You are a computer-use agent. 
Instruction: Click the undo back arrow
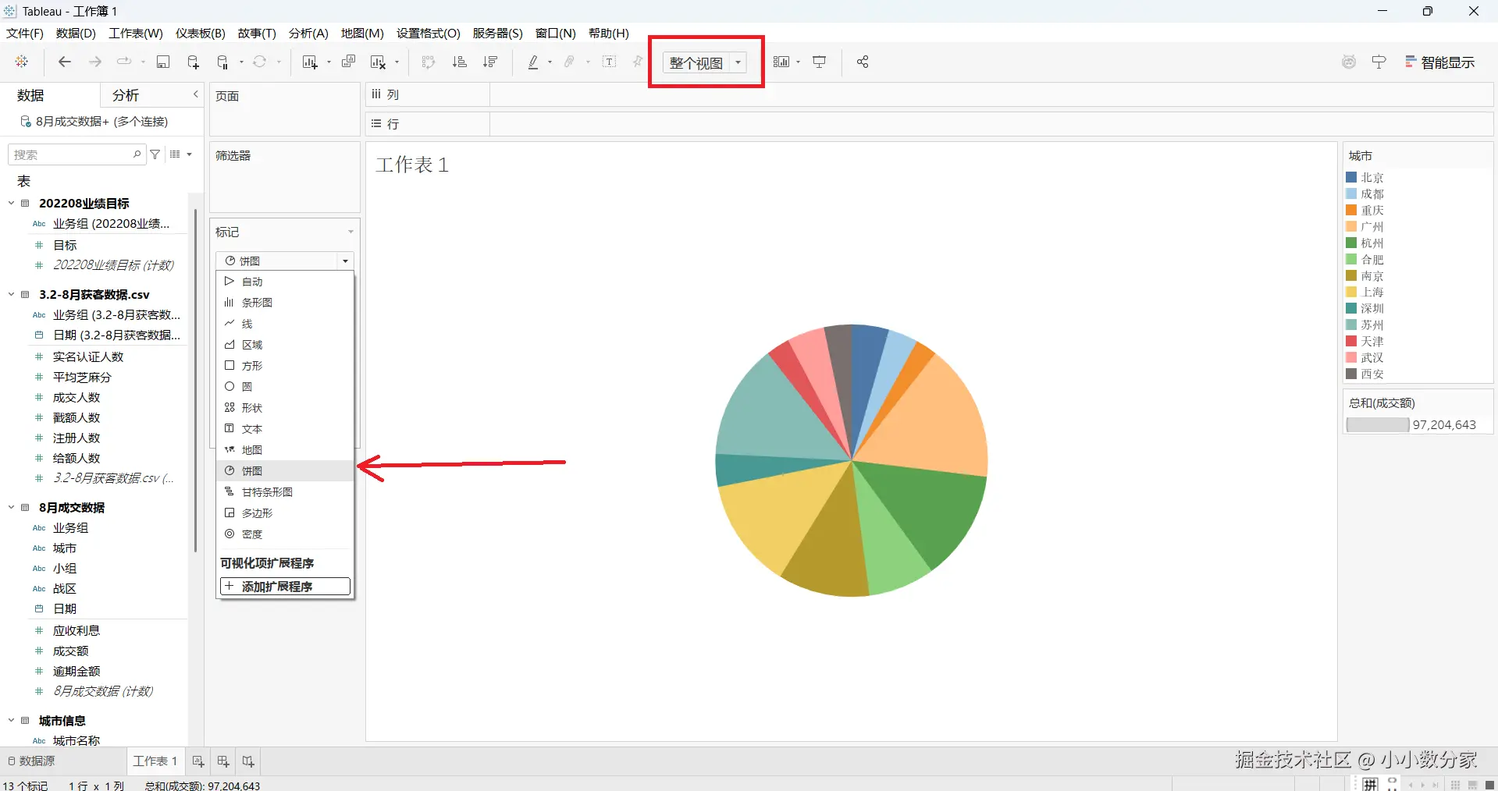point(65,62)
